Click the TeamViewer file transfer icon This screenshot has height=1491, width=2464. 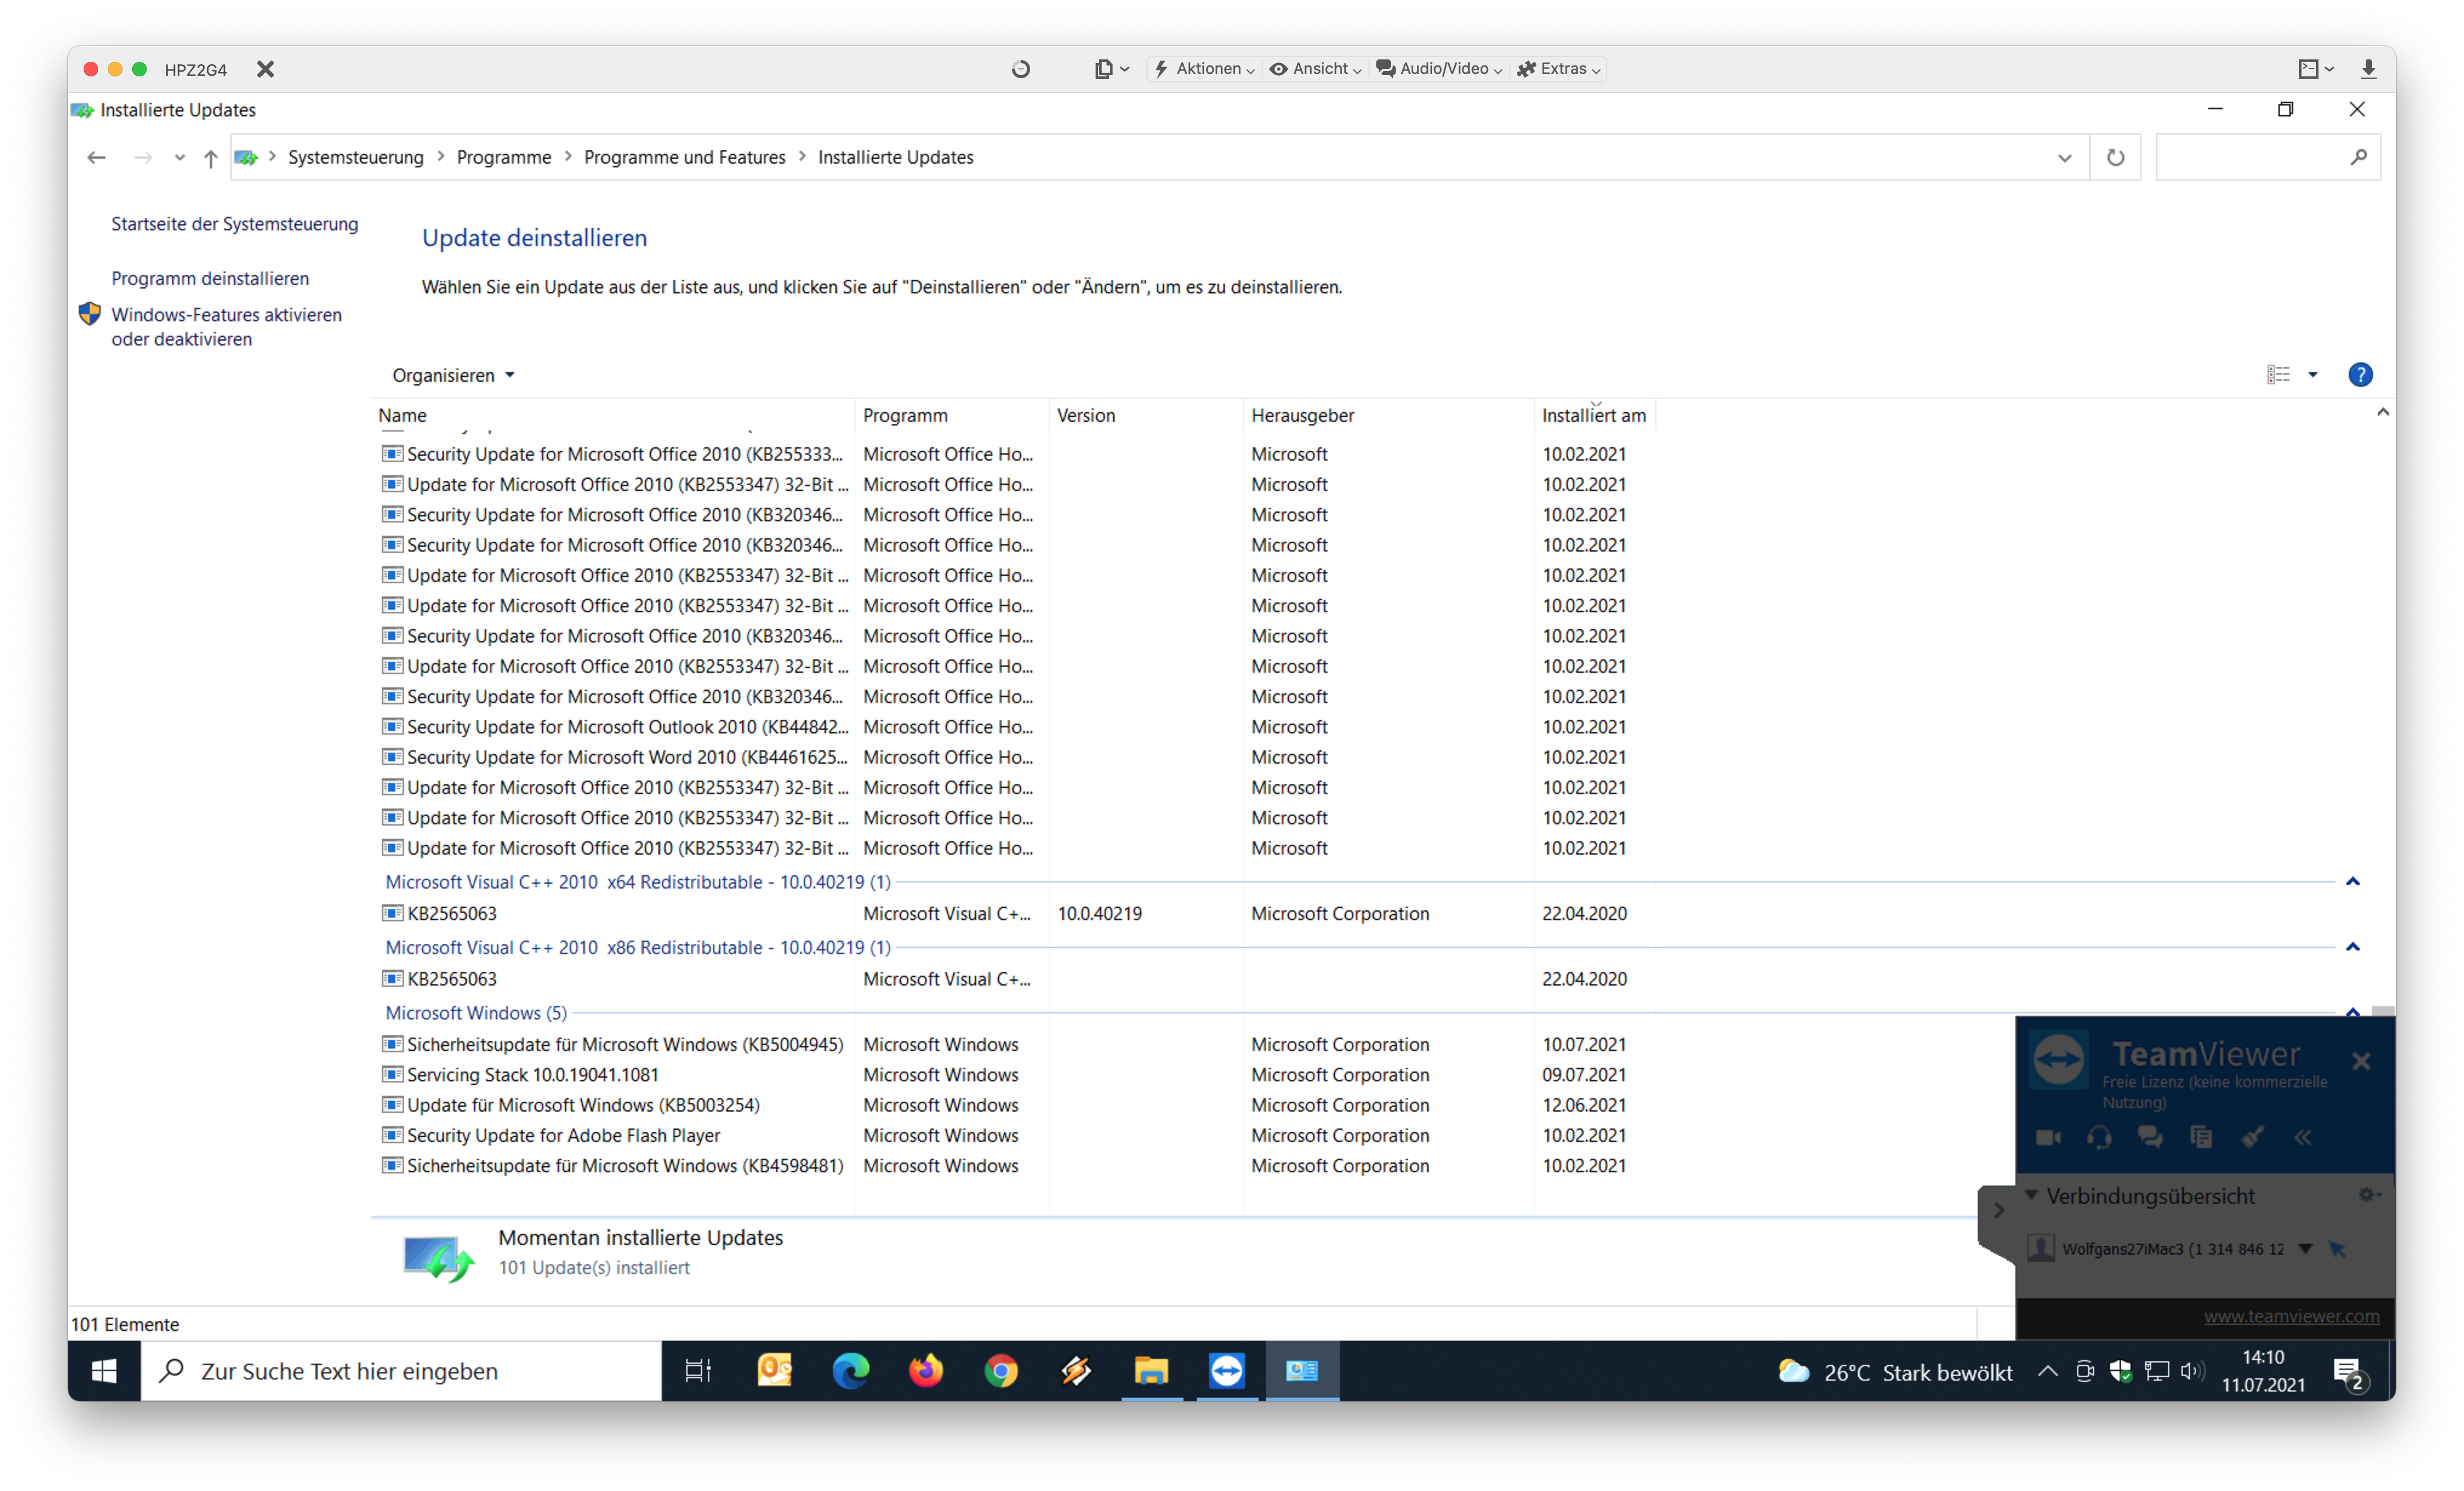(x=2201, y=1137)
